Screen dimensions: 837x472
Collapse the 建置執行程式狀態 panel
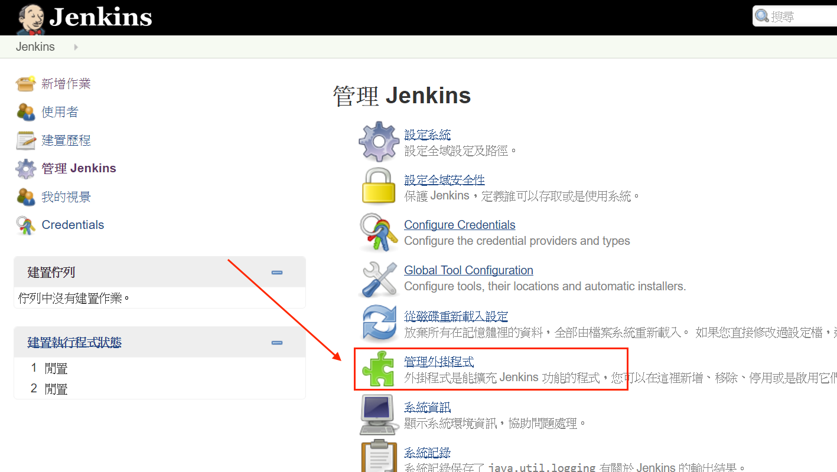pyautogui.click(x=277, y=343)
